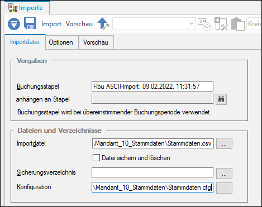The height and width of the screenshot is (207, 262).
Task: Click the anhängen an Stapel field
Action: coord(153,99)
